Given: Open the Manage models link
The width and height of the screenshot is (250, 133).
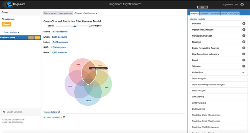Looking at the screenshot, I should [x=197, y=19].
